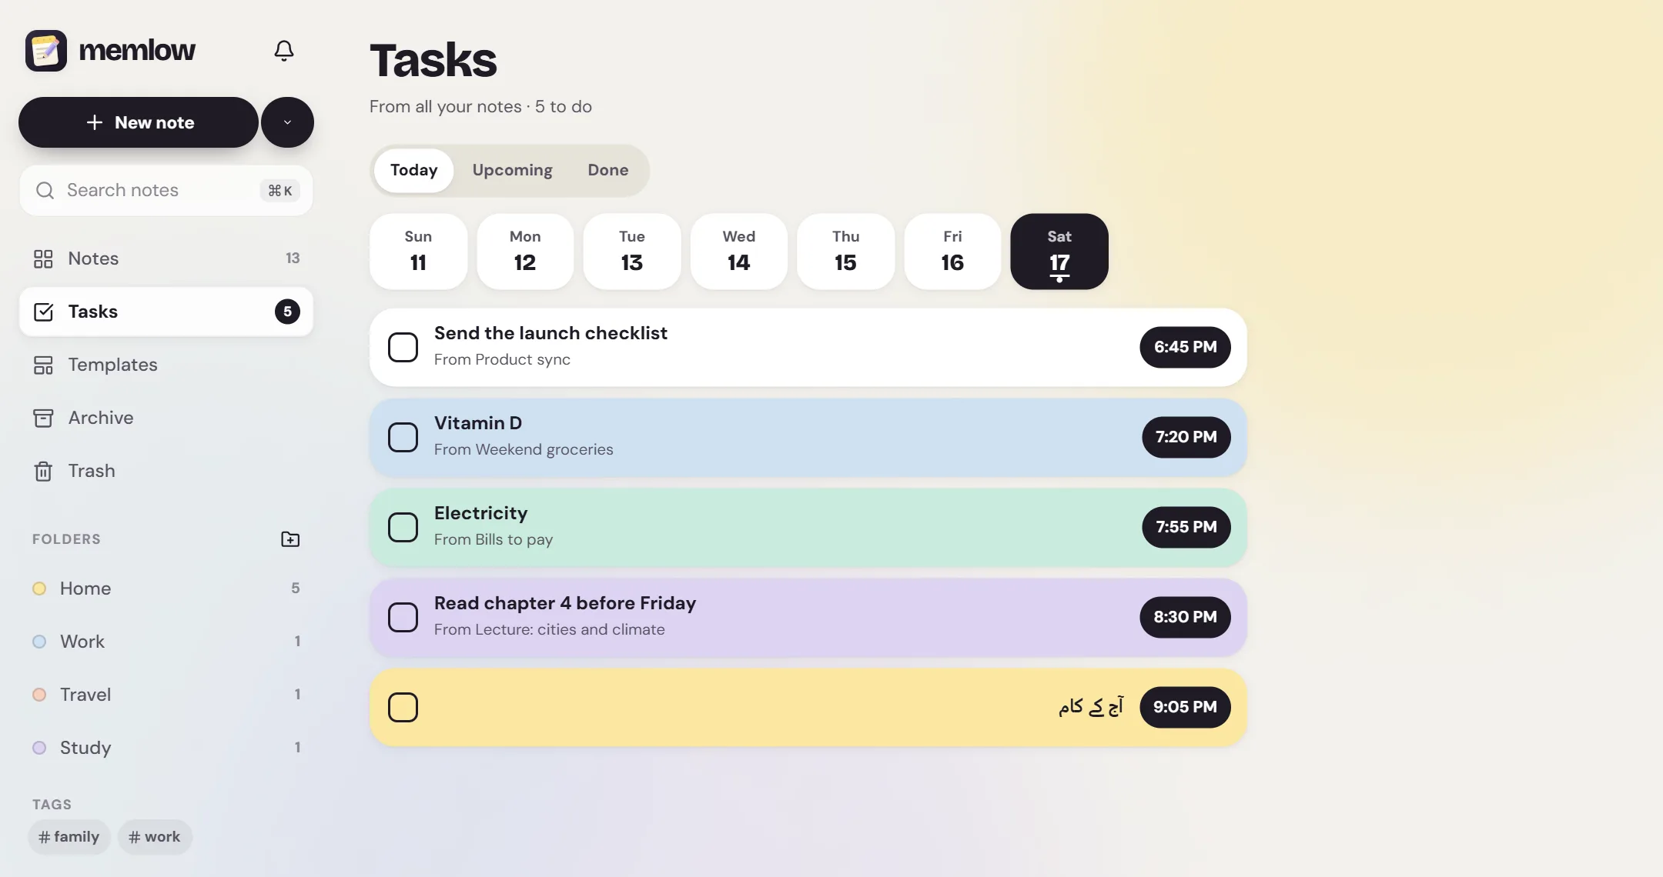Click the purple Study folder dot

pos(39,748)
